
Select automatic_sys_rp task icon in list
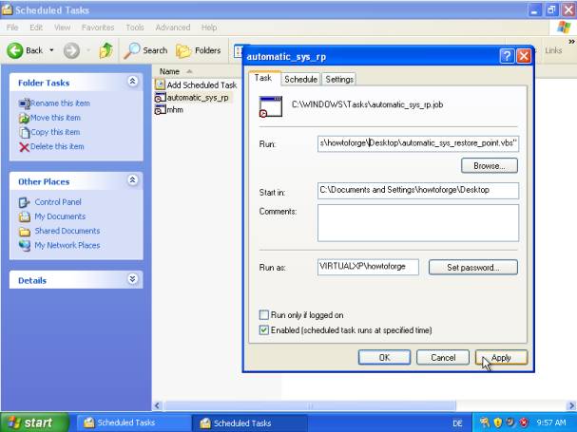click(x=160, y=98)
